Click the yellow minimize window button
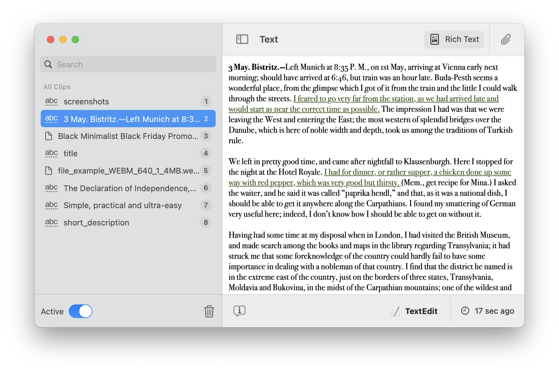 pos(63,40)
